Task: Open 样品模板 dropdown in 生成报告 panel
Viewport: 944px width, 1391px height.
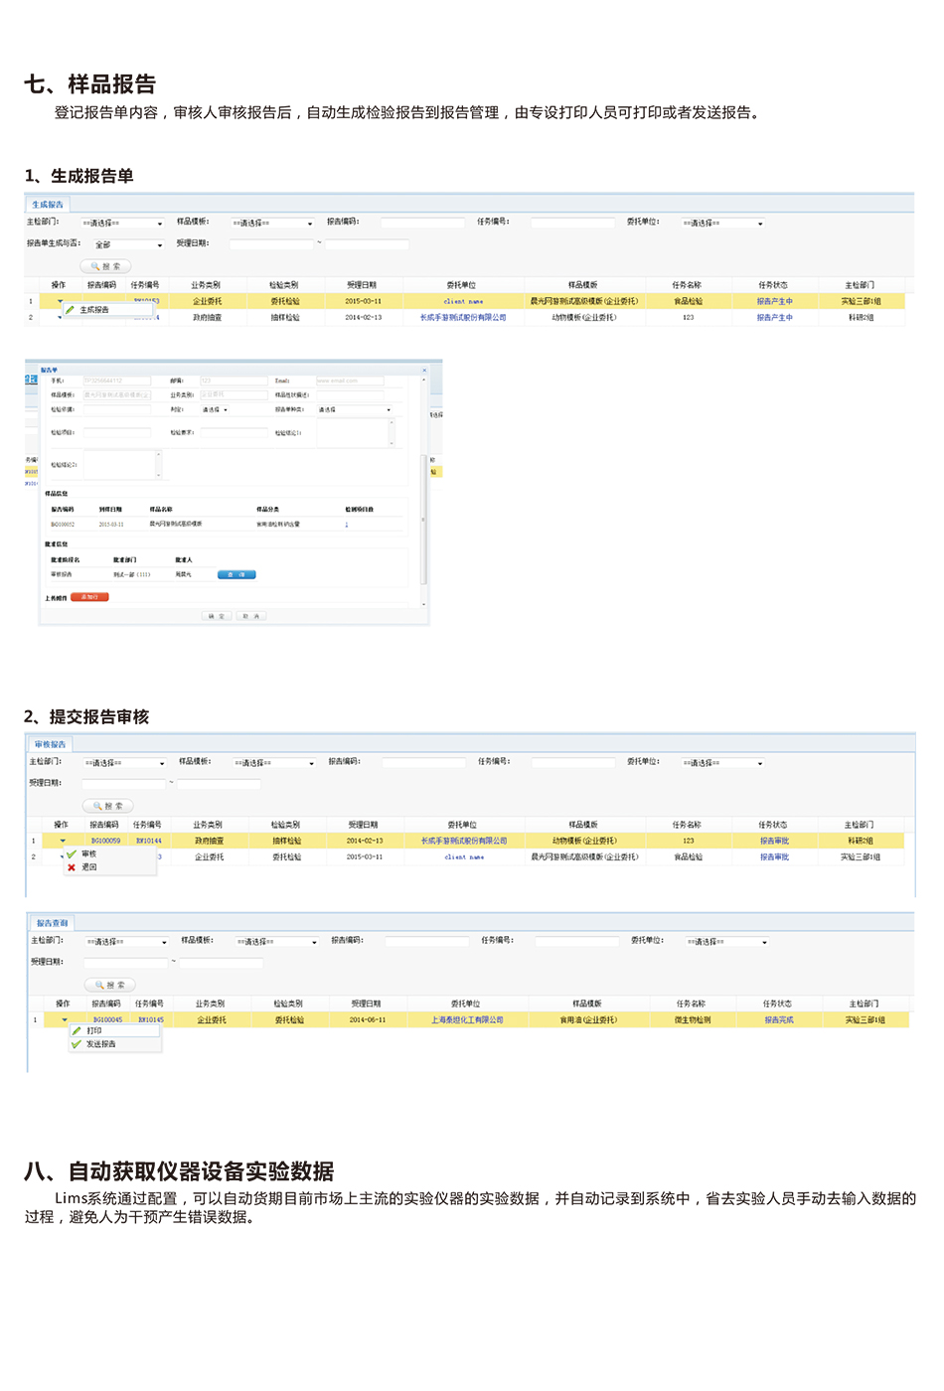Action: coord(272,223)
